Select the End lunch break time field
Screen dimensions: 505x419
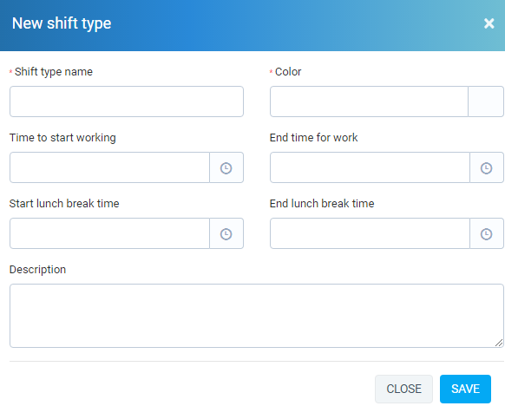tap(370, 234)
